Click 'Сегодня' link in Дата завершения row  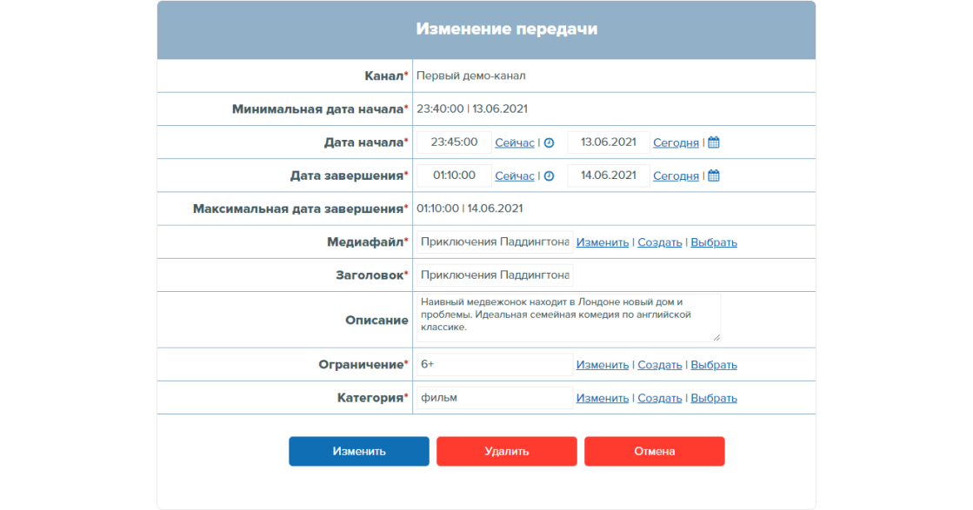(x=676, y=176)
